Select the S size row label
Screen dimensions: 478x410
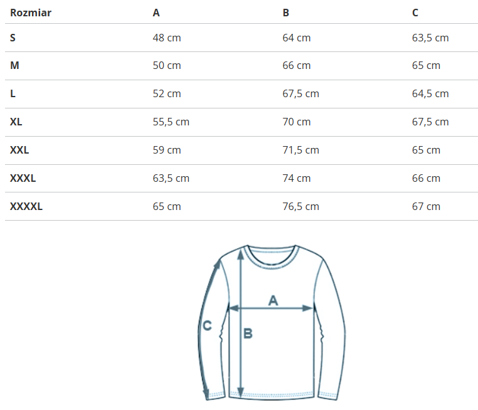[x=13, y=38]
